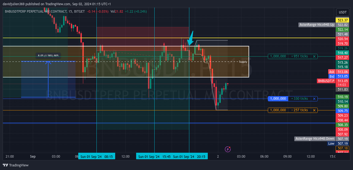Screen dimensions: 353x170
Task: Click the davidjulien369 published on TradingView.com header
Action: (x=57, y=4)
